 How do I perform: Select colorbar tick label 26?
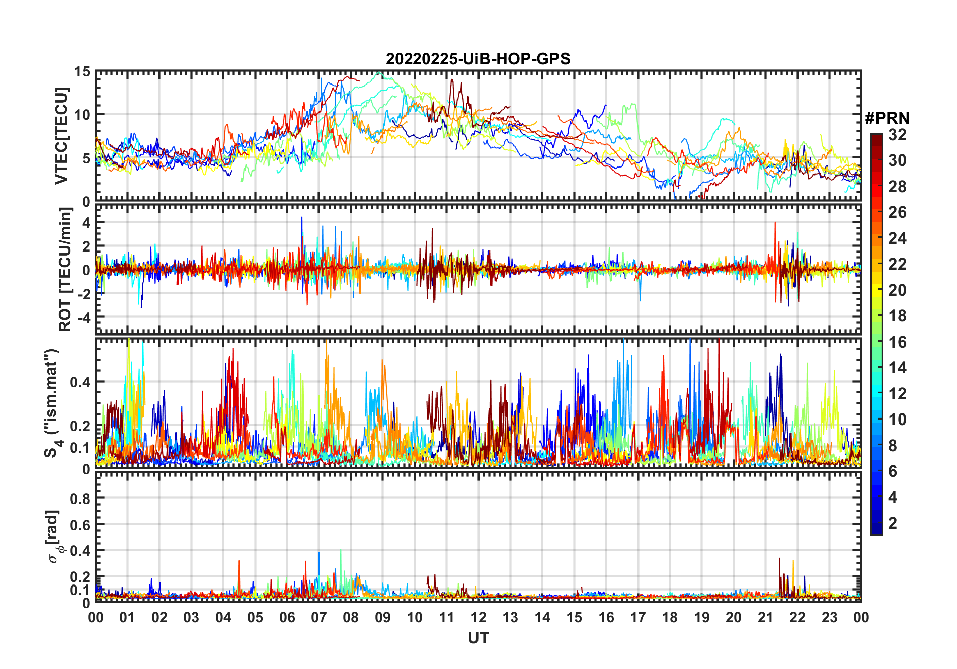[x=897, y=212]
